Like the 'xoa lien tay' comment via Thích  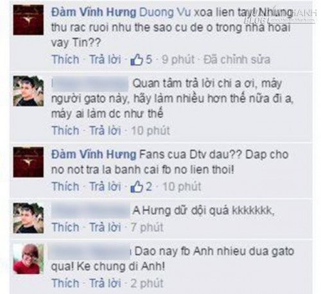click(65, 59)
